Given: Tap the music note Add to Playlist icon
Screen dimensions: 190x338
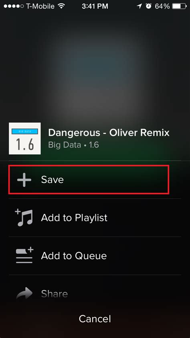Looking at the screenshot, I should click(24, 217).
